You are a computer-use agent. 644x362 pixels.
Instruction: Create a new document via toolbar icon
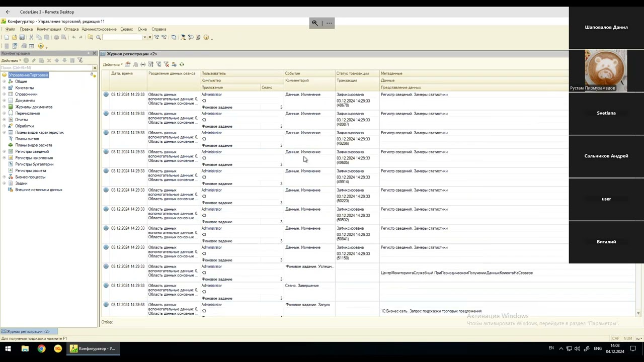coord(7,37)
